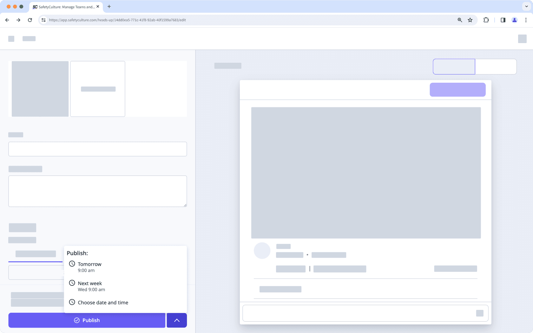The height and width of the screenshot is (333, 533).
Task: Open the Chrome three-dot menu
Action: [526, 20]
